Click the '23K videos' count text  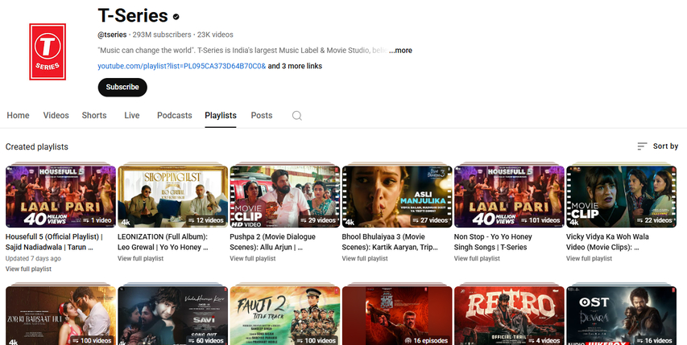click(215, 35)
